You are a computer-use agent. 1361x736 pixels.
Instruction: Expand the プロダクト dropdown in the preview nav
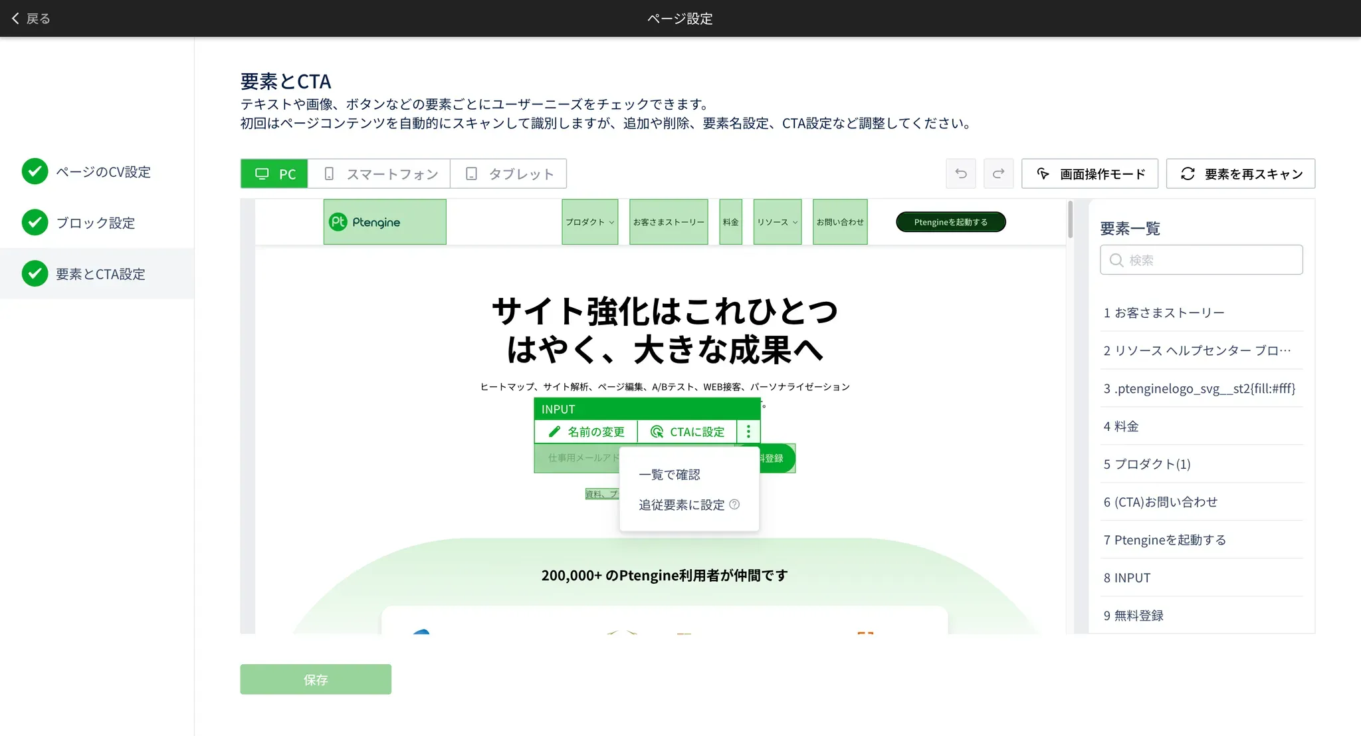click(589, 222)
